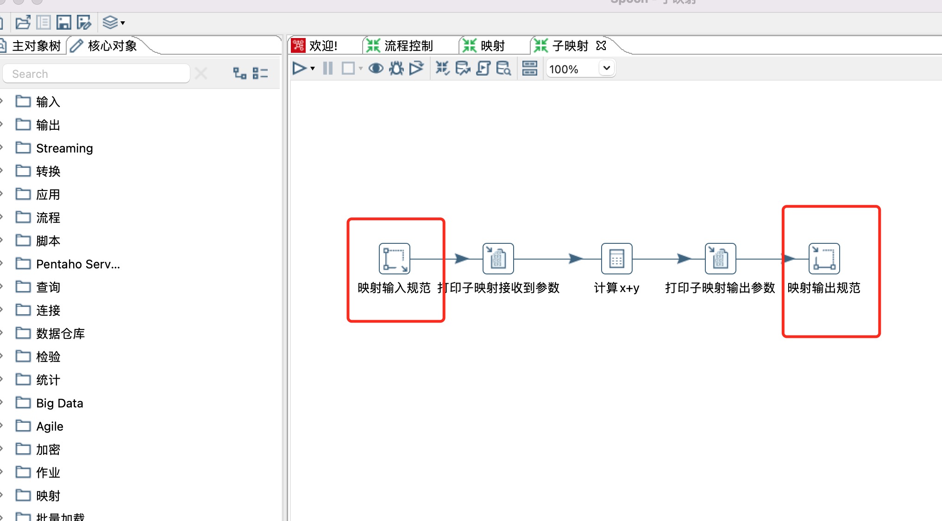The height and width of the screenshot is (521, 942).
Task: Expand the 转换 folder
Action: pos(48,171)
